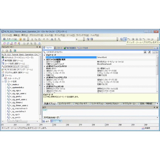Click the cut scissors toolbar icon
Image resolution: width=160 pixels, height=160 pixels.
32,39
